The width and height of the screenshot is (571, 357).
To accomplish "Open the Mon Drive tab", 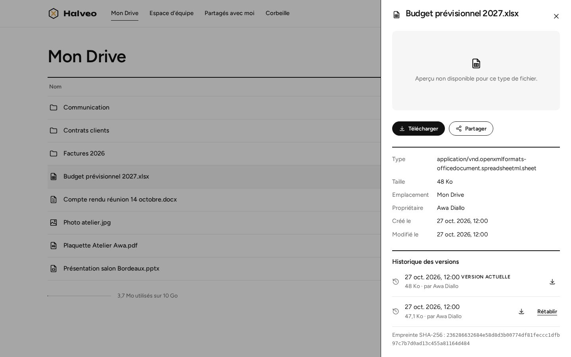I will tap(125, 13).
